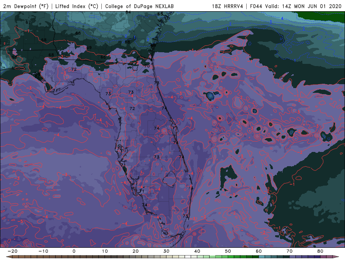Click the 0 tick label on color bar
This screenshot has width=345, height=259.
(x=74, y=251)
